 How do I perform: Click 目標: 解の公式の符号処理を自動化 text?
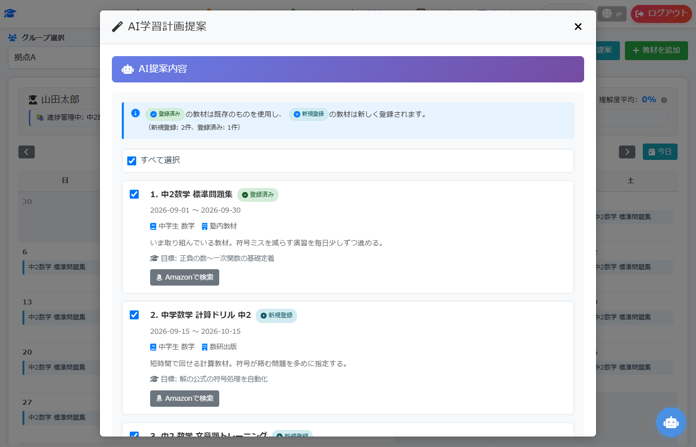pyautogui.click(x=209, y=379)
